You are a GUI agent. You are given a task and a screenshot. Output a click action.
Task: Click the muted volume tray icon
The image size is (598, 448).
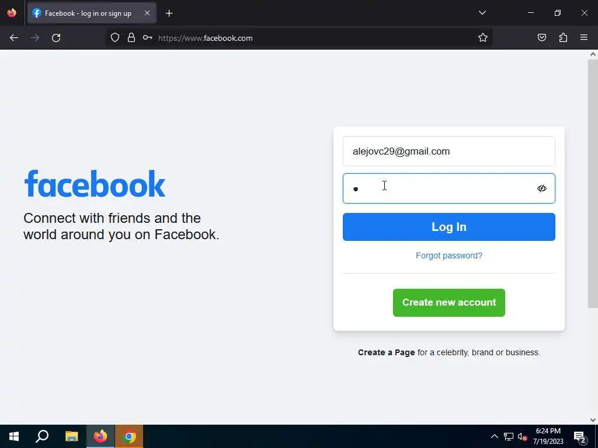(522, 436)
